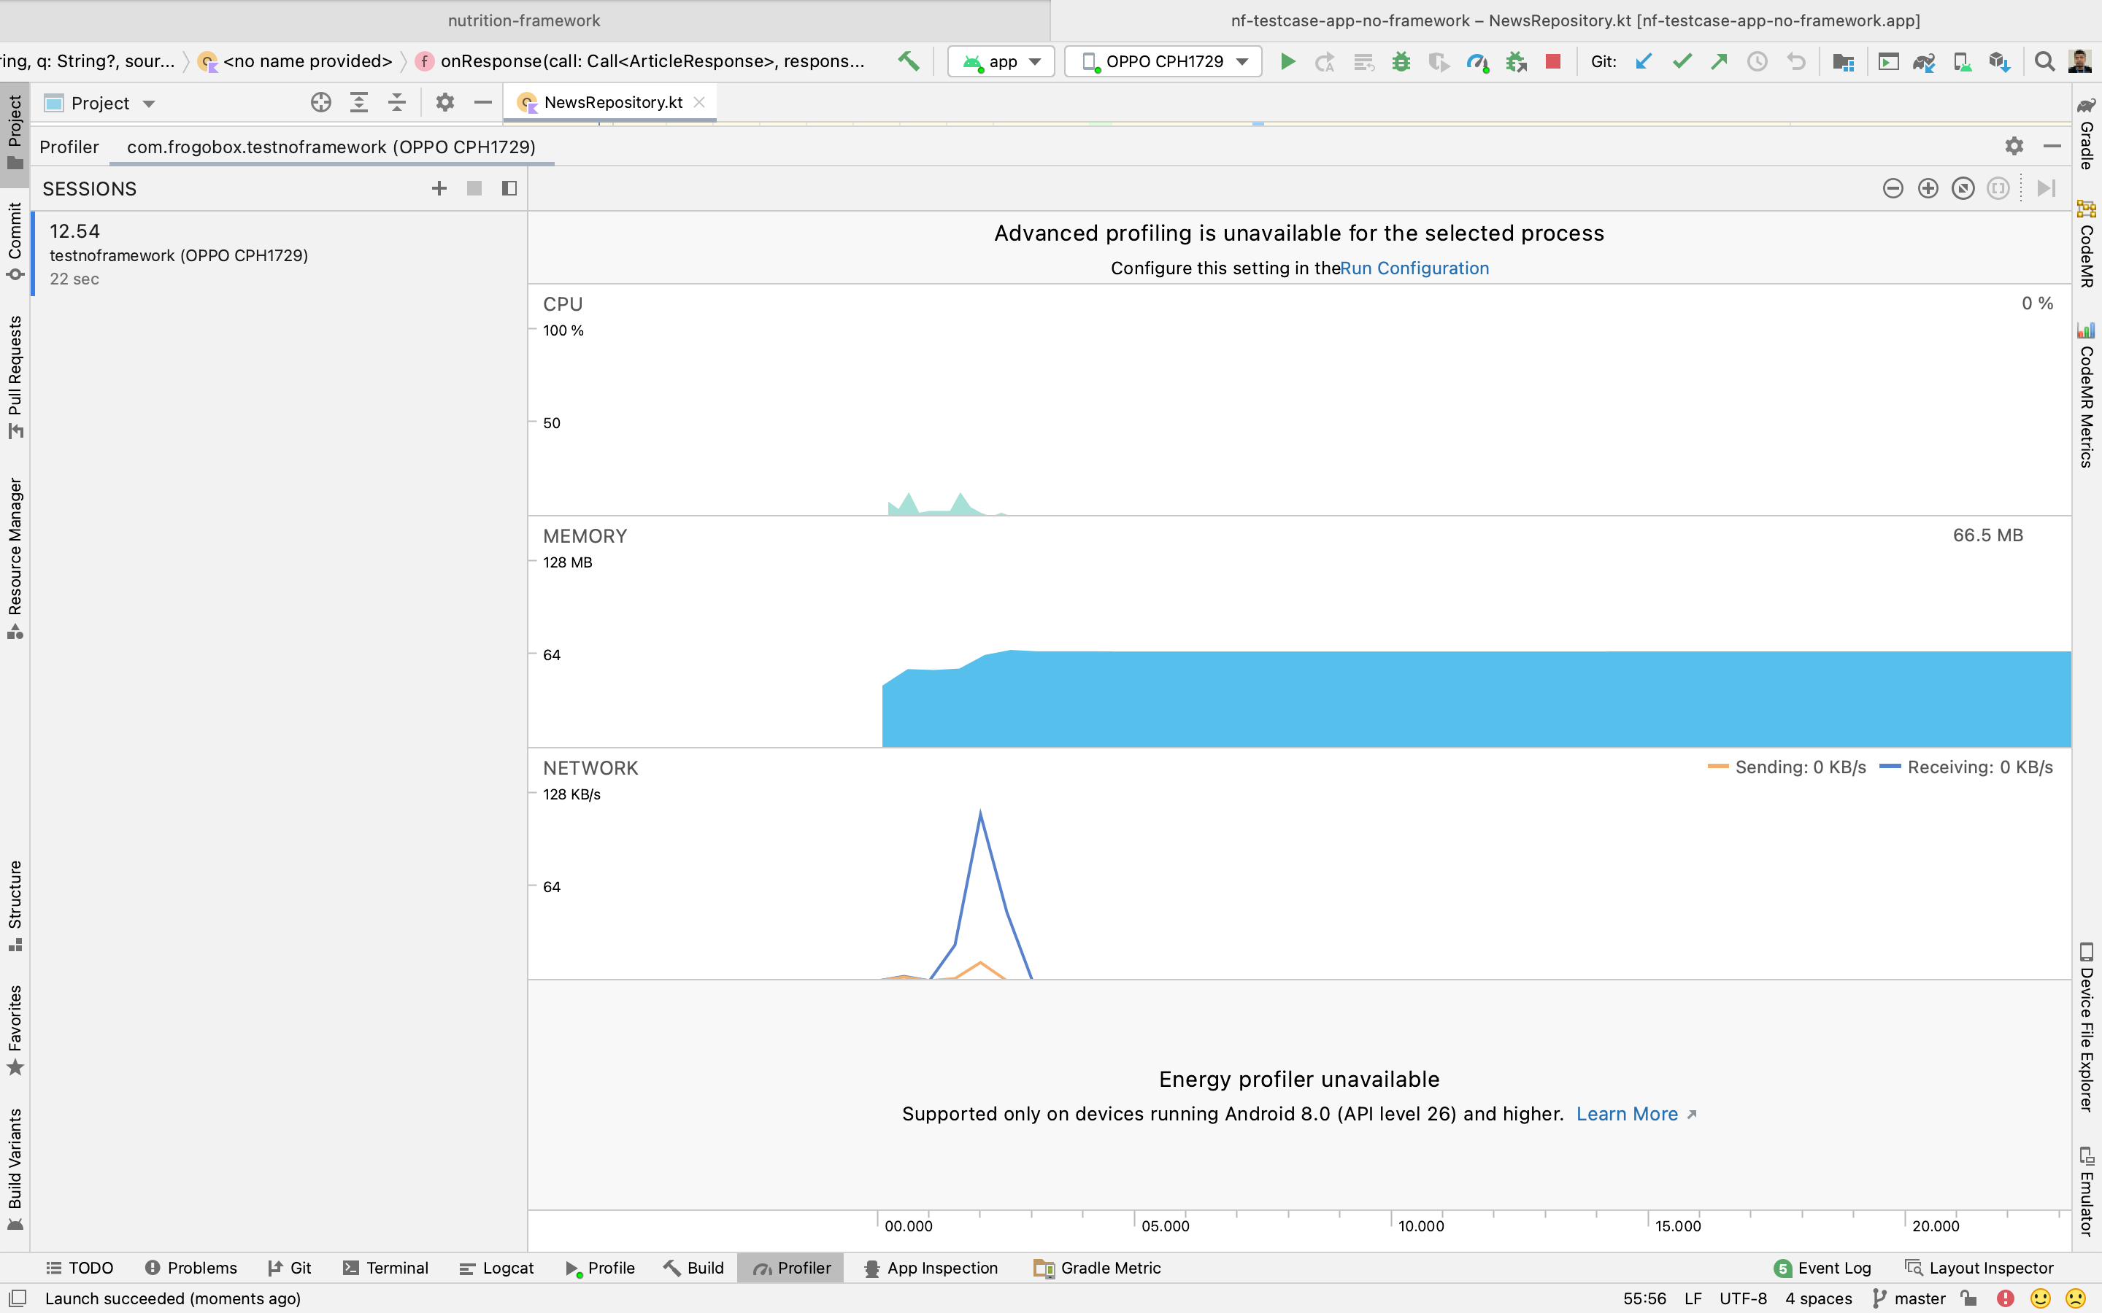Start a new profiling session with plus
This screenshot has width=2102, height=1313.
tap(439, 188)
